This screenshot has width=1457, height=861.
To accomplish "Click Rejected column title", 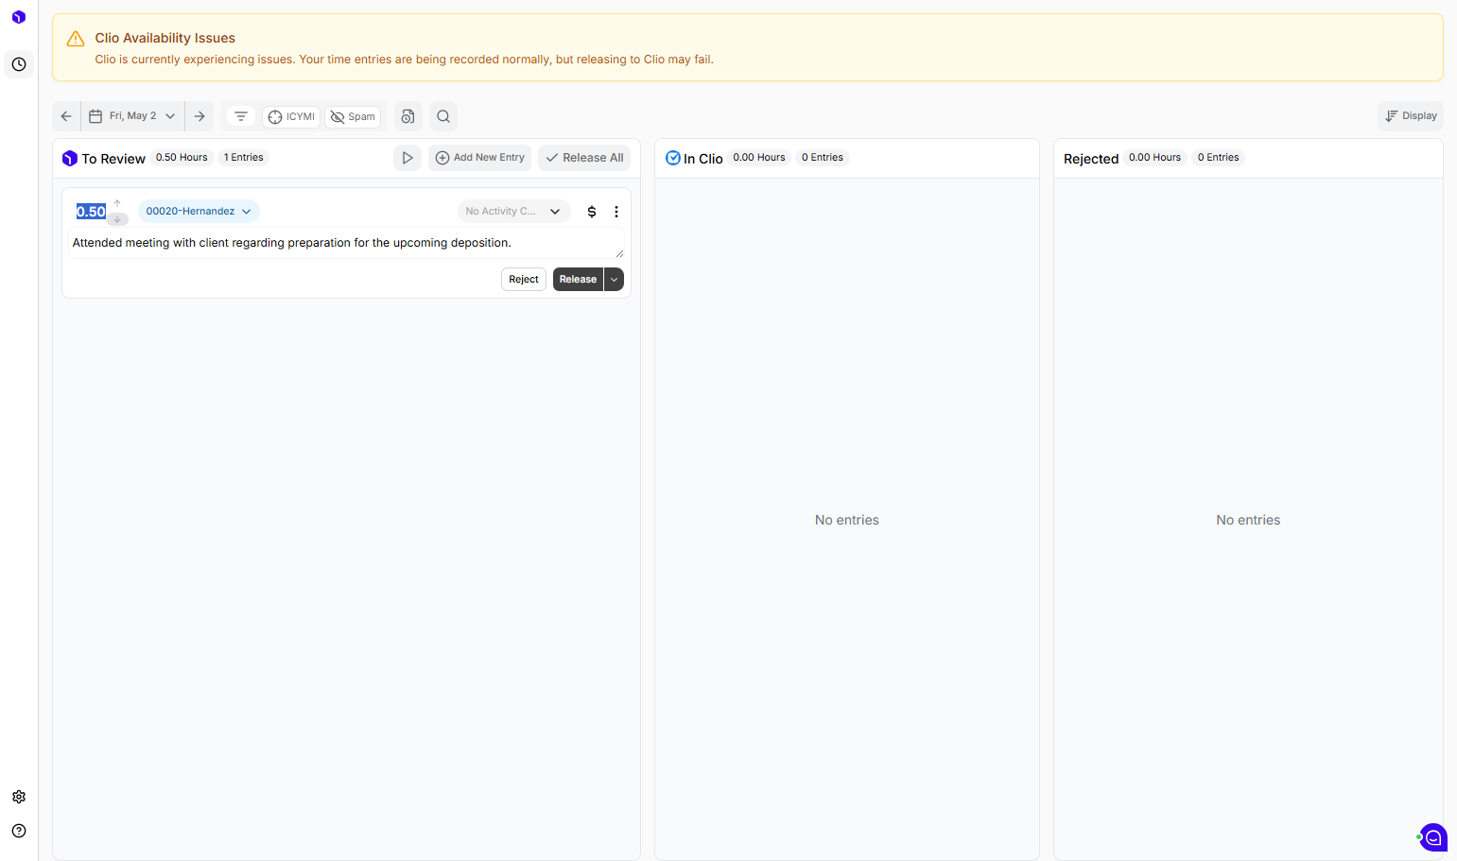I will [1091, 159].
